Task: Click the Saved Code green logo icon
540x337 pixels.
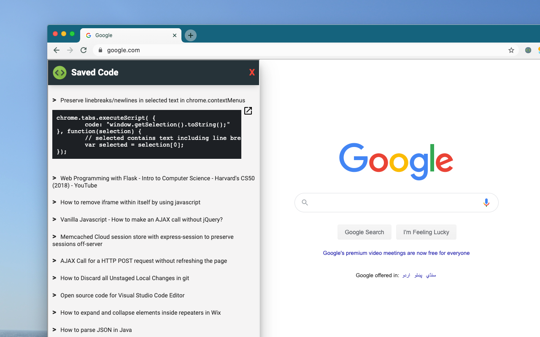Action: pos(59,72)
